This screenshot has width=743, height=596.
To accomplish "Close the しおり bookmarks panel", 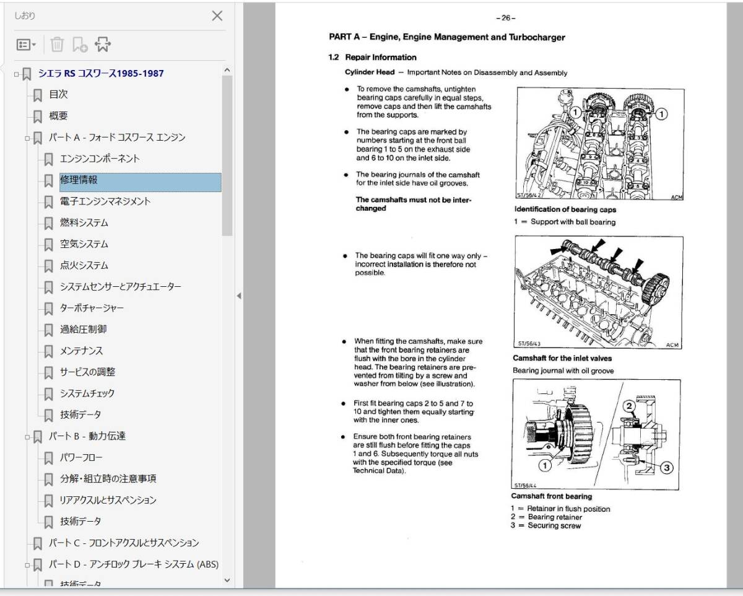I will click(x=217, y=16).
